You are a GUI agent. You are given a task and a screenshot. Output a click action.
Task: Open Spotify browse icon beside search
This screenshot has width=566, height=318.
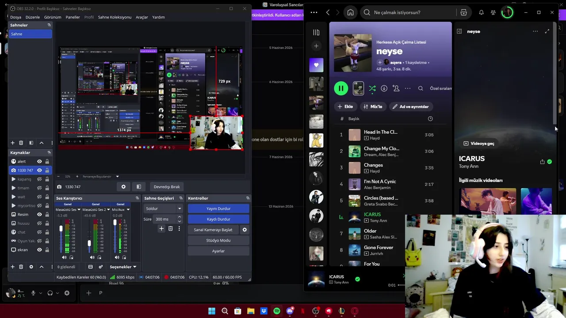click(x=463, y=12)
